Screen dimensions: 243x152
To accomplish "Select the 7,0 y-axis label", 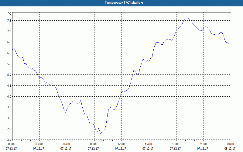I will [10, 31].
